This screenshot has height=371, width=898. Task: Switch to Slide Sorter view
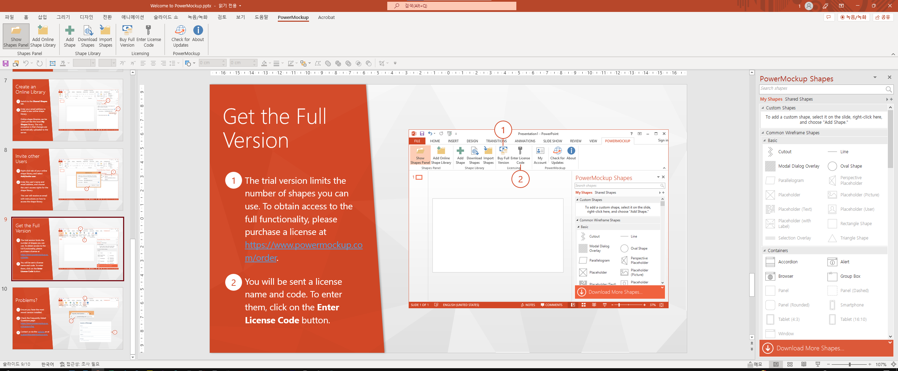[790, 364]
